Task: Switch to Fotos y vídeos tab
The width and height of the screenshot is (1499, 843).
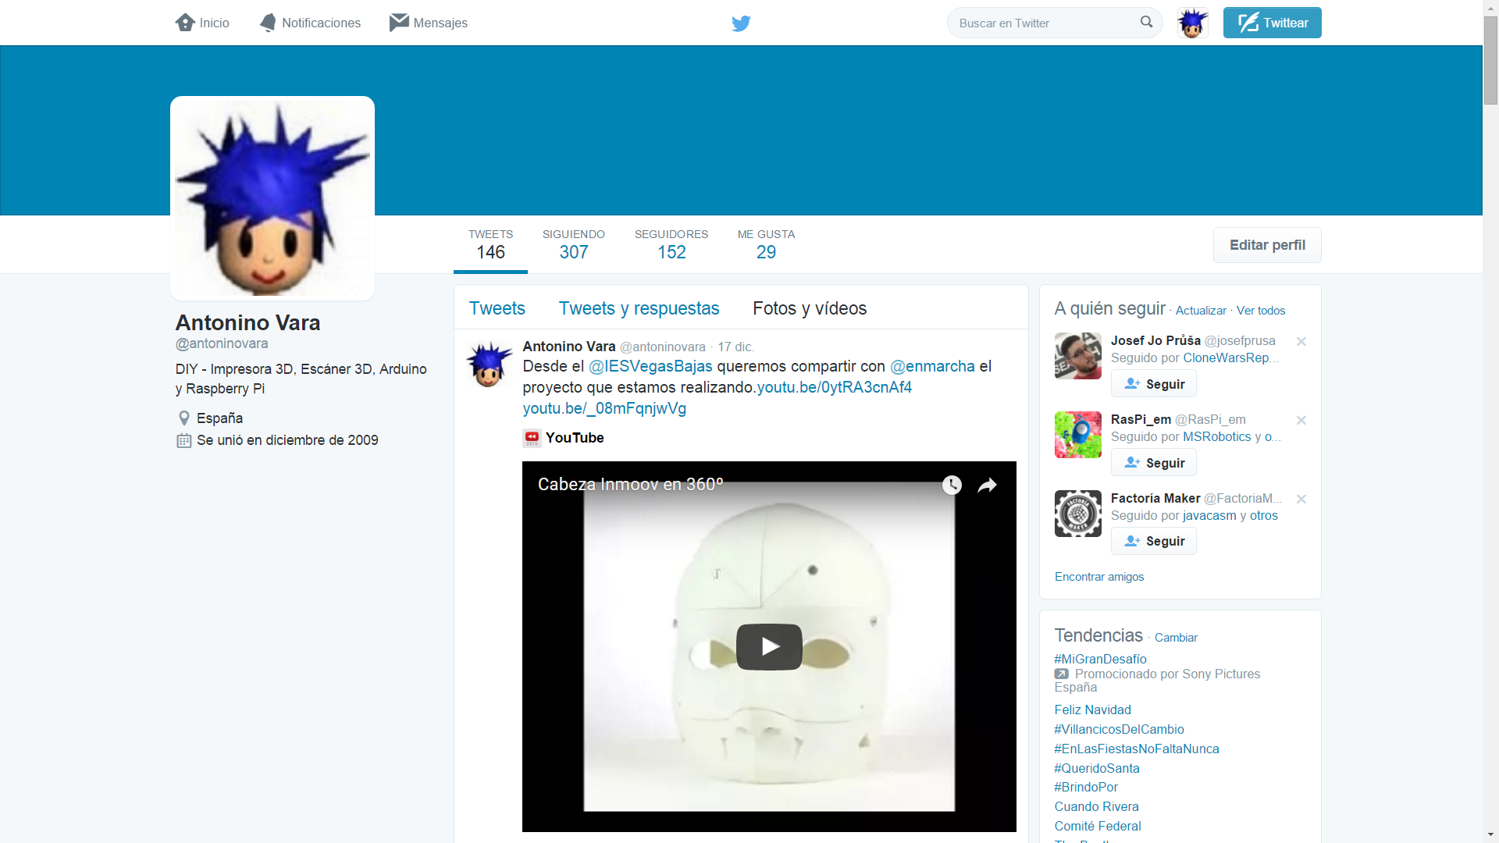Action: click(810, 308)
